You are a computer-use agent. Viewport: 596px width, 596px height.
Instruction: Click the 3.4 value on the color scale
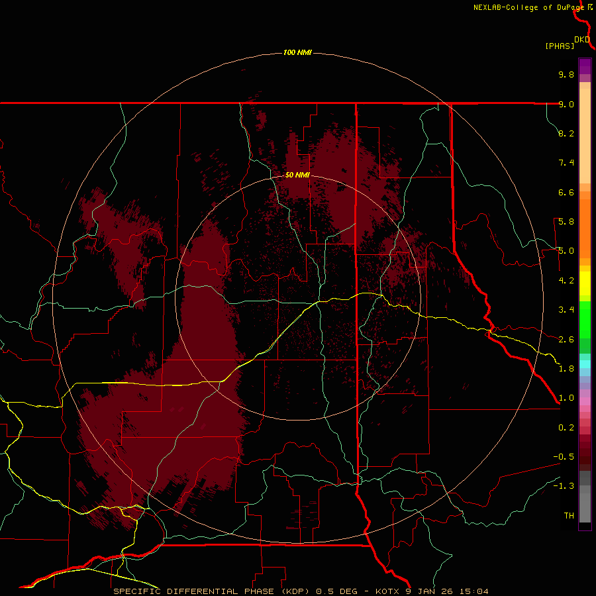[x=566, y=310]
